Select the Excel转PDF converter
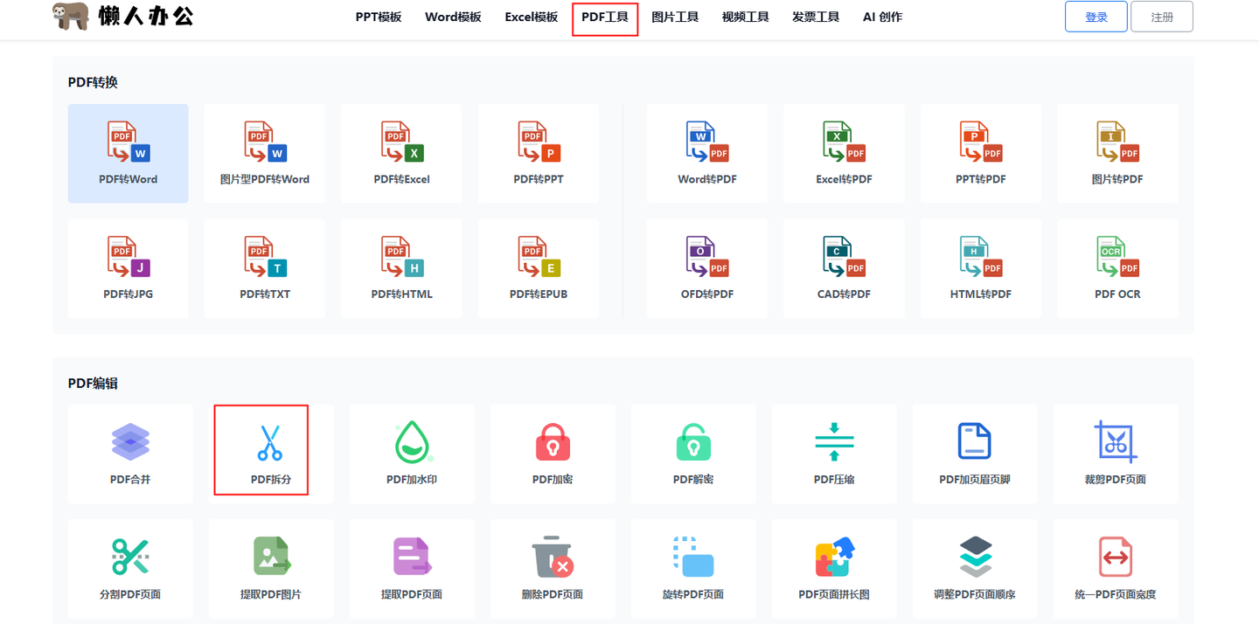1259x624 pixels. [844, 154]
